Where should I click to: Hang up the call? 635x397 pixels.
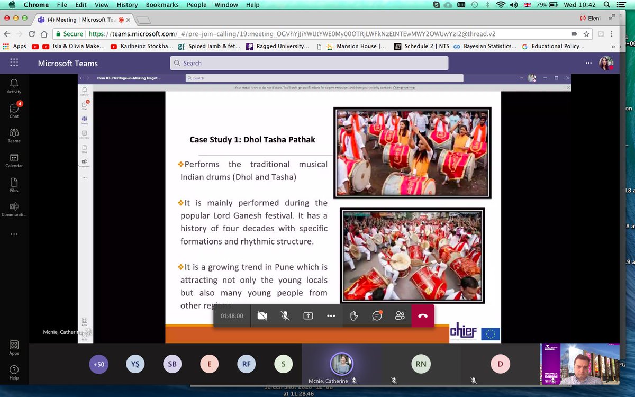coord(422,315)
